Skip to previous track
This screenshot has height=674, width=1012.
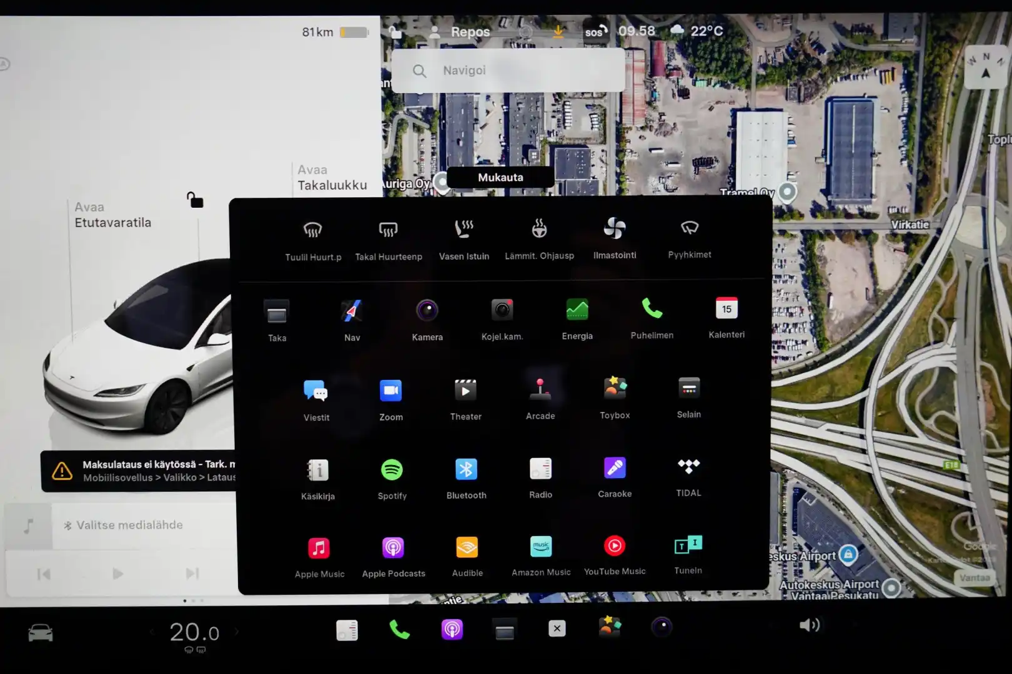coord(44,574)
